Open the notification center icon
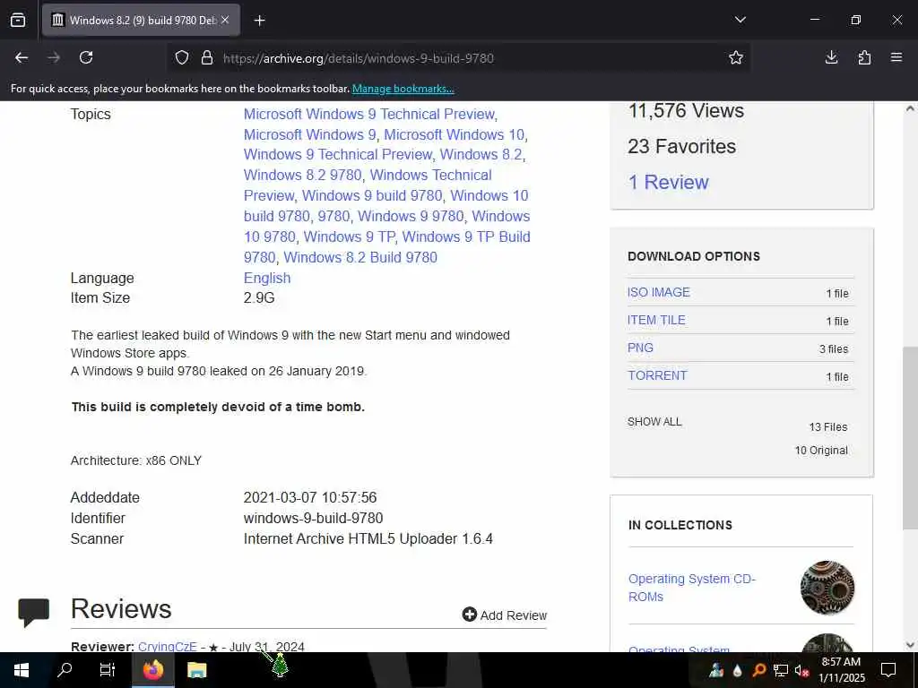The height and width of the screenshot is (688, 918). click(x=888, y=670)
